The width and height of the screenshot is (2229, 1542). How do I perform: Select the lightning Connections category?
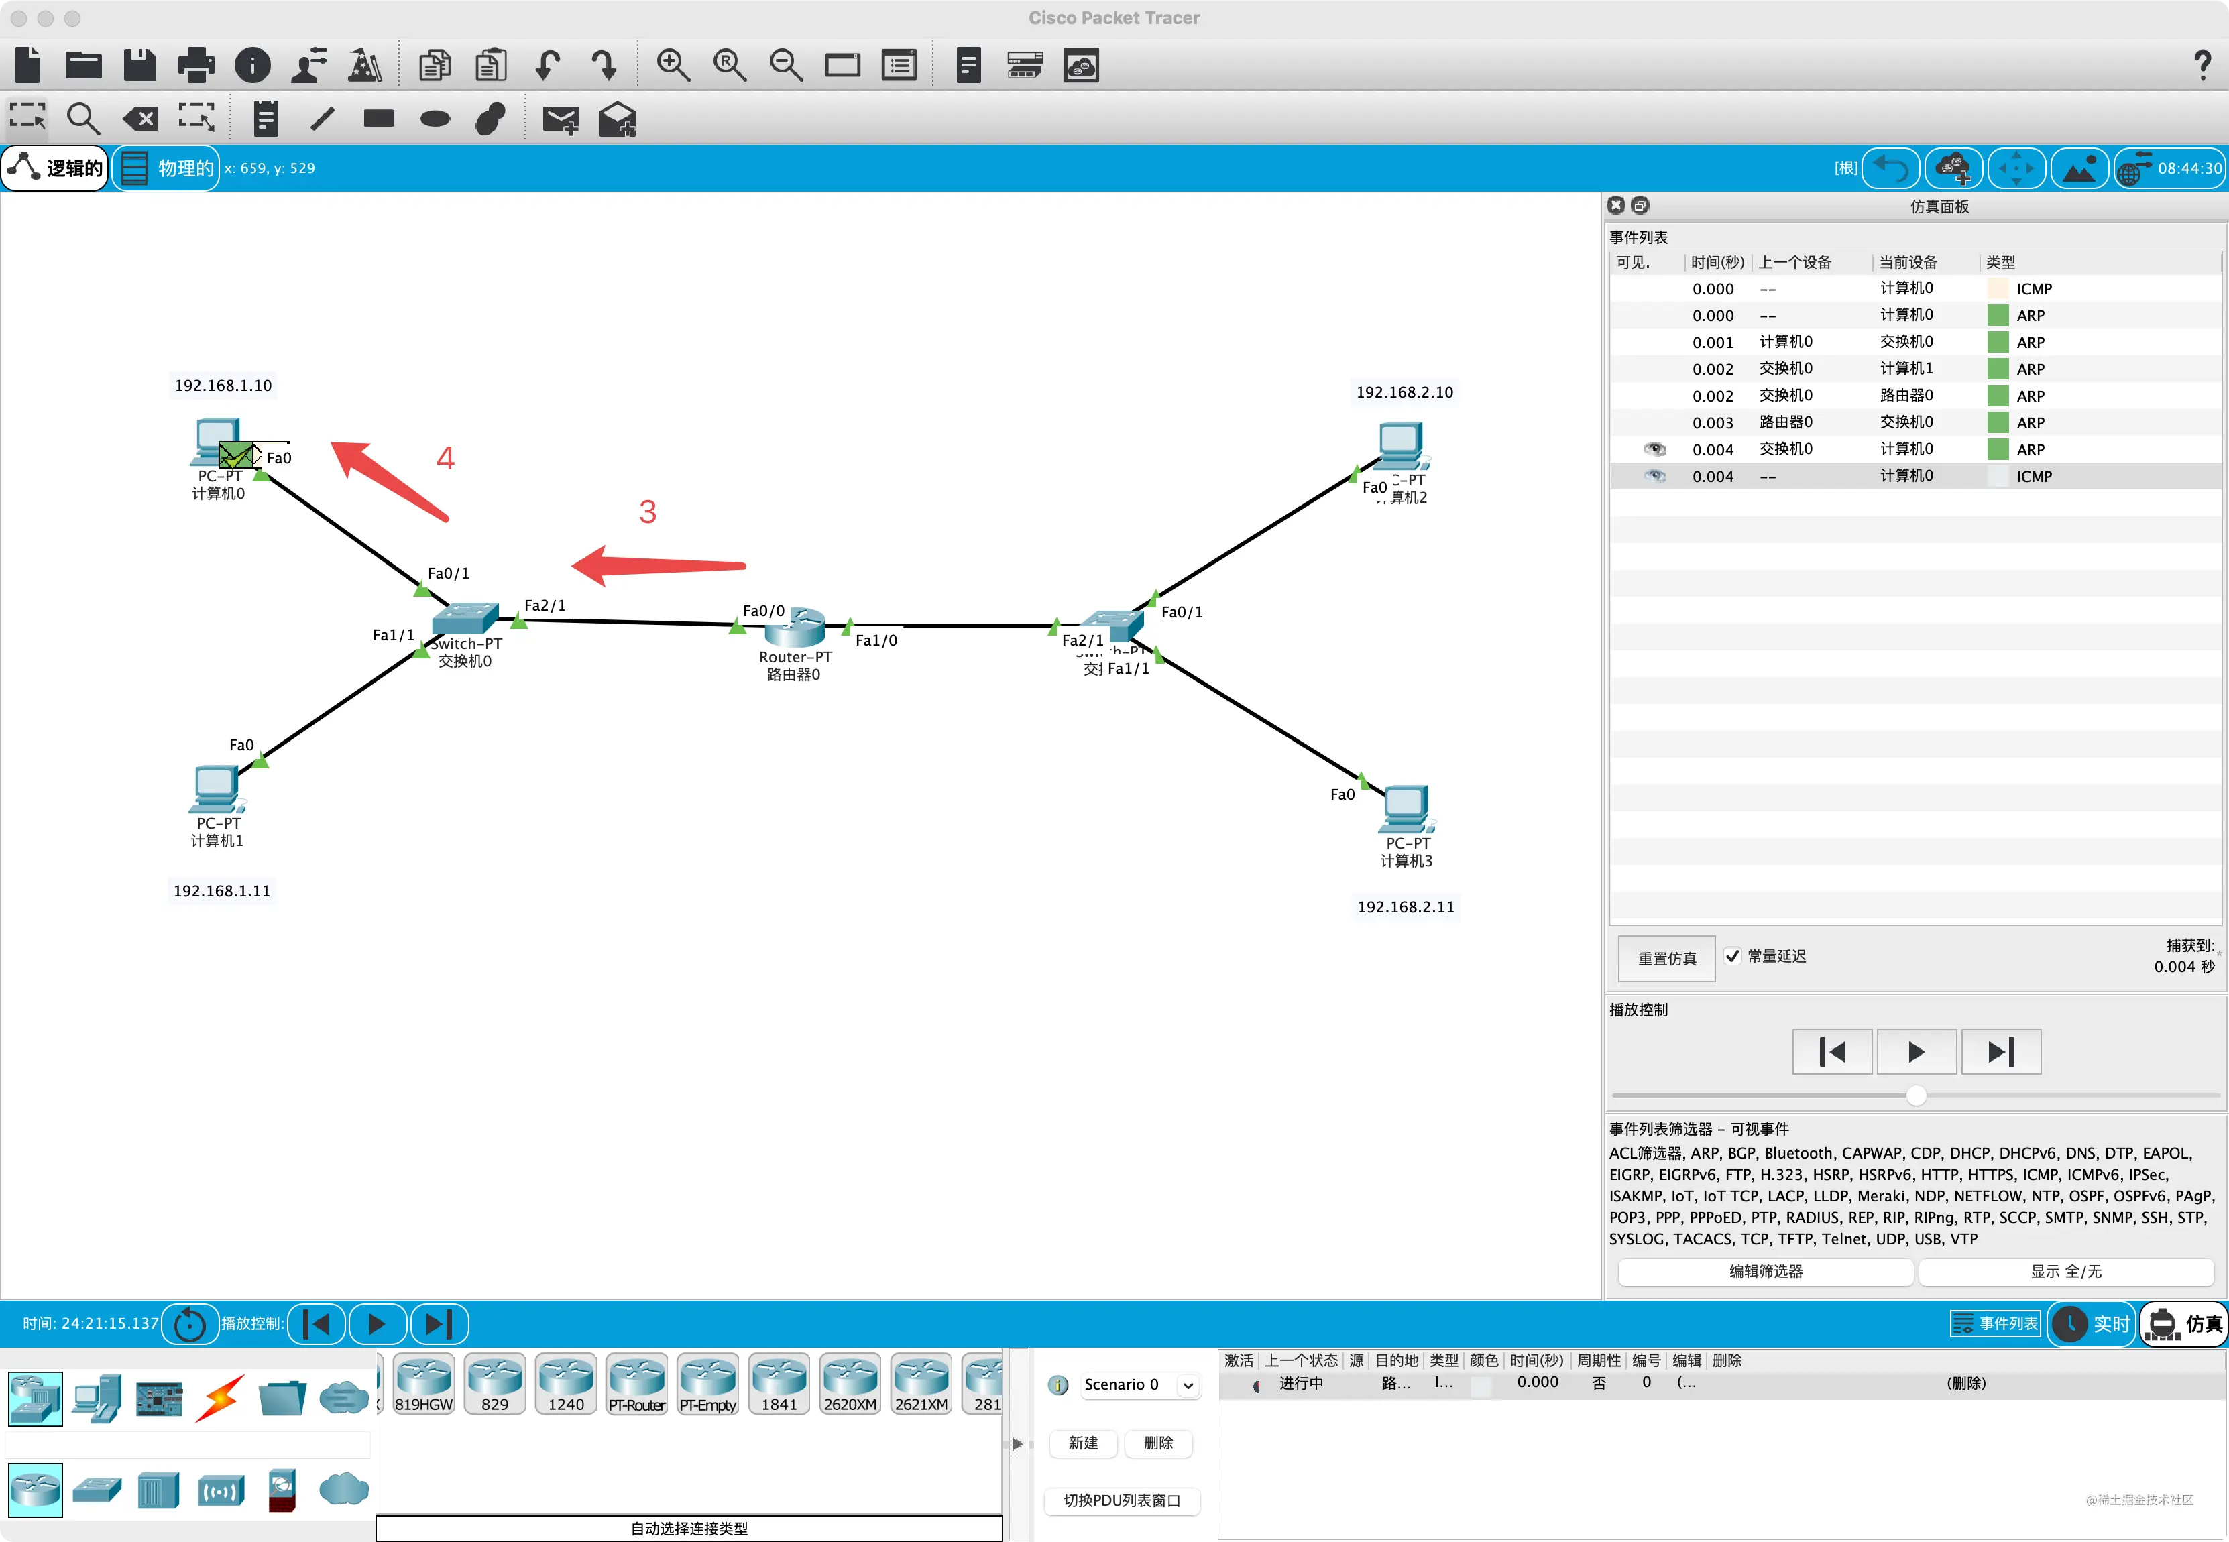(221, 1399)
